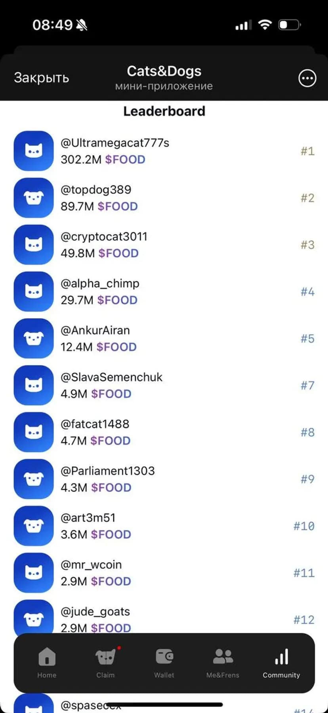Tap the cat avatar of @cryptocat3011
The height and width of the screenshot is (713, 328).
(x=34, y=245)
